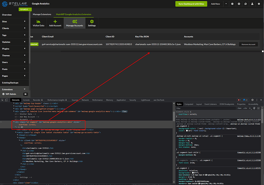This screenshot has width=264, height=185.
Task: Click the WordPress logo beside WP Admin
Action: (x=3, y=94)
